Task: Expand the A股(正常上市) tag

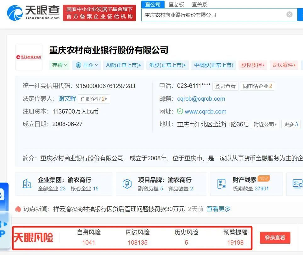Action: coord(123,65)
